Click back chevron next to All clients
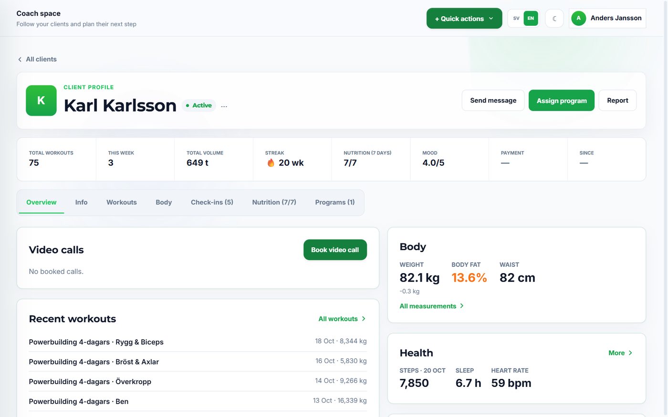The height and width of the screenshot is (417, 668). click(20, 60)
